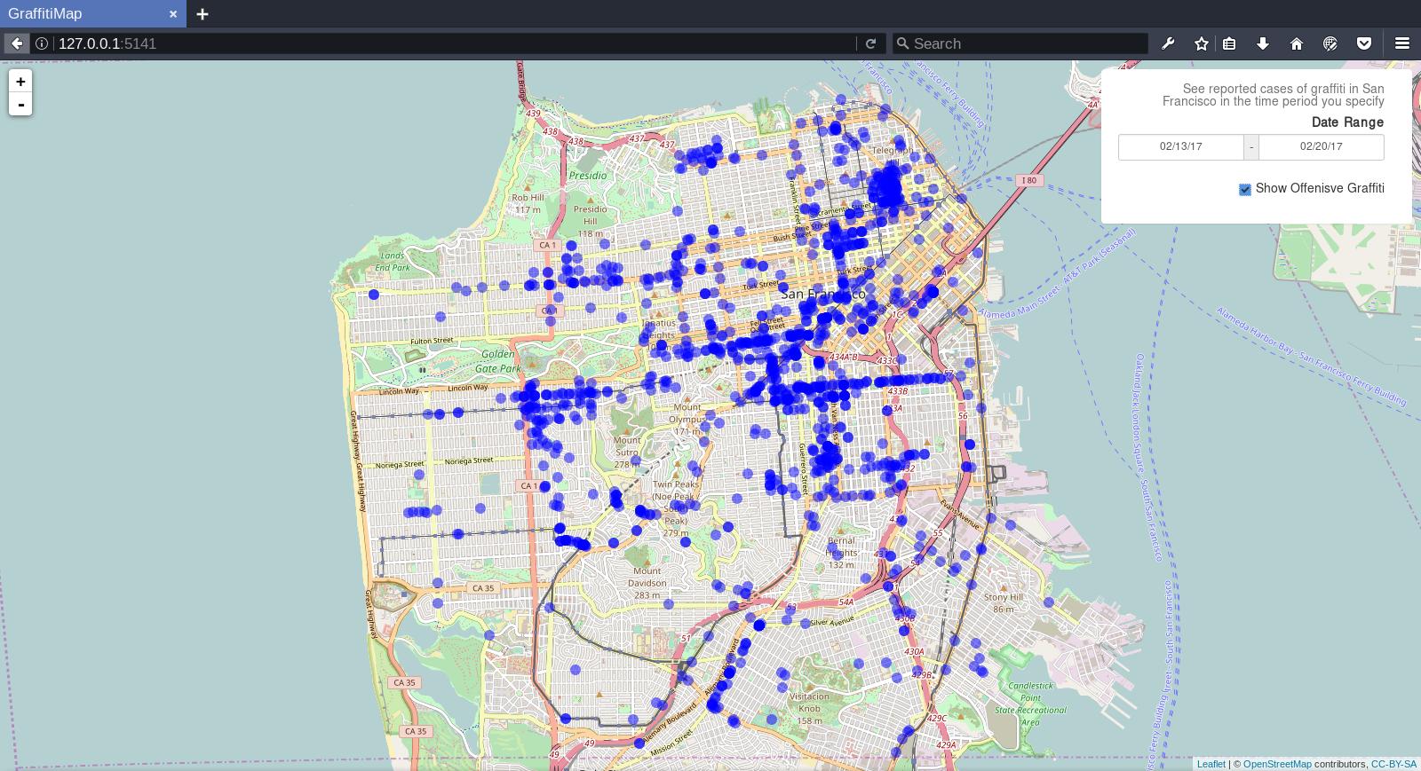Image resolution: width=1421 pixels, height=771 pixels.
Task: Click the Candlestick Point State Recreational Area label
Action: [1030, 704]
